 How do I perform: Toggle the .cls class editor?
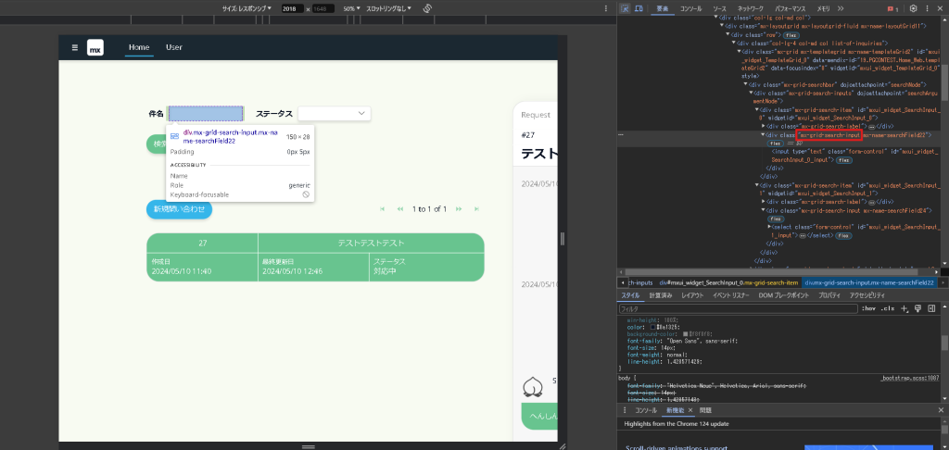pyautogui.click(x=887, y=307)
